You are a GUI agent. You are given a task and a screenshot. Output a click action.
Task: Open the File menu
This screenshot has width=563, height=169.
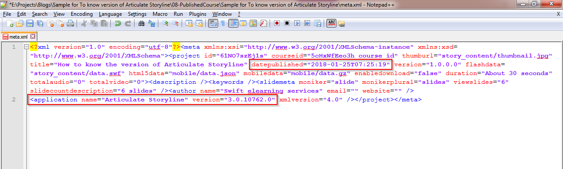[7, 14]
